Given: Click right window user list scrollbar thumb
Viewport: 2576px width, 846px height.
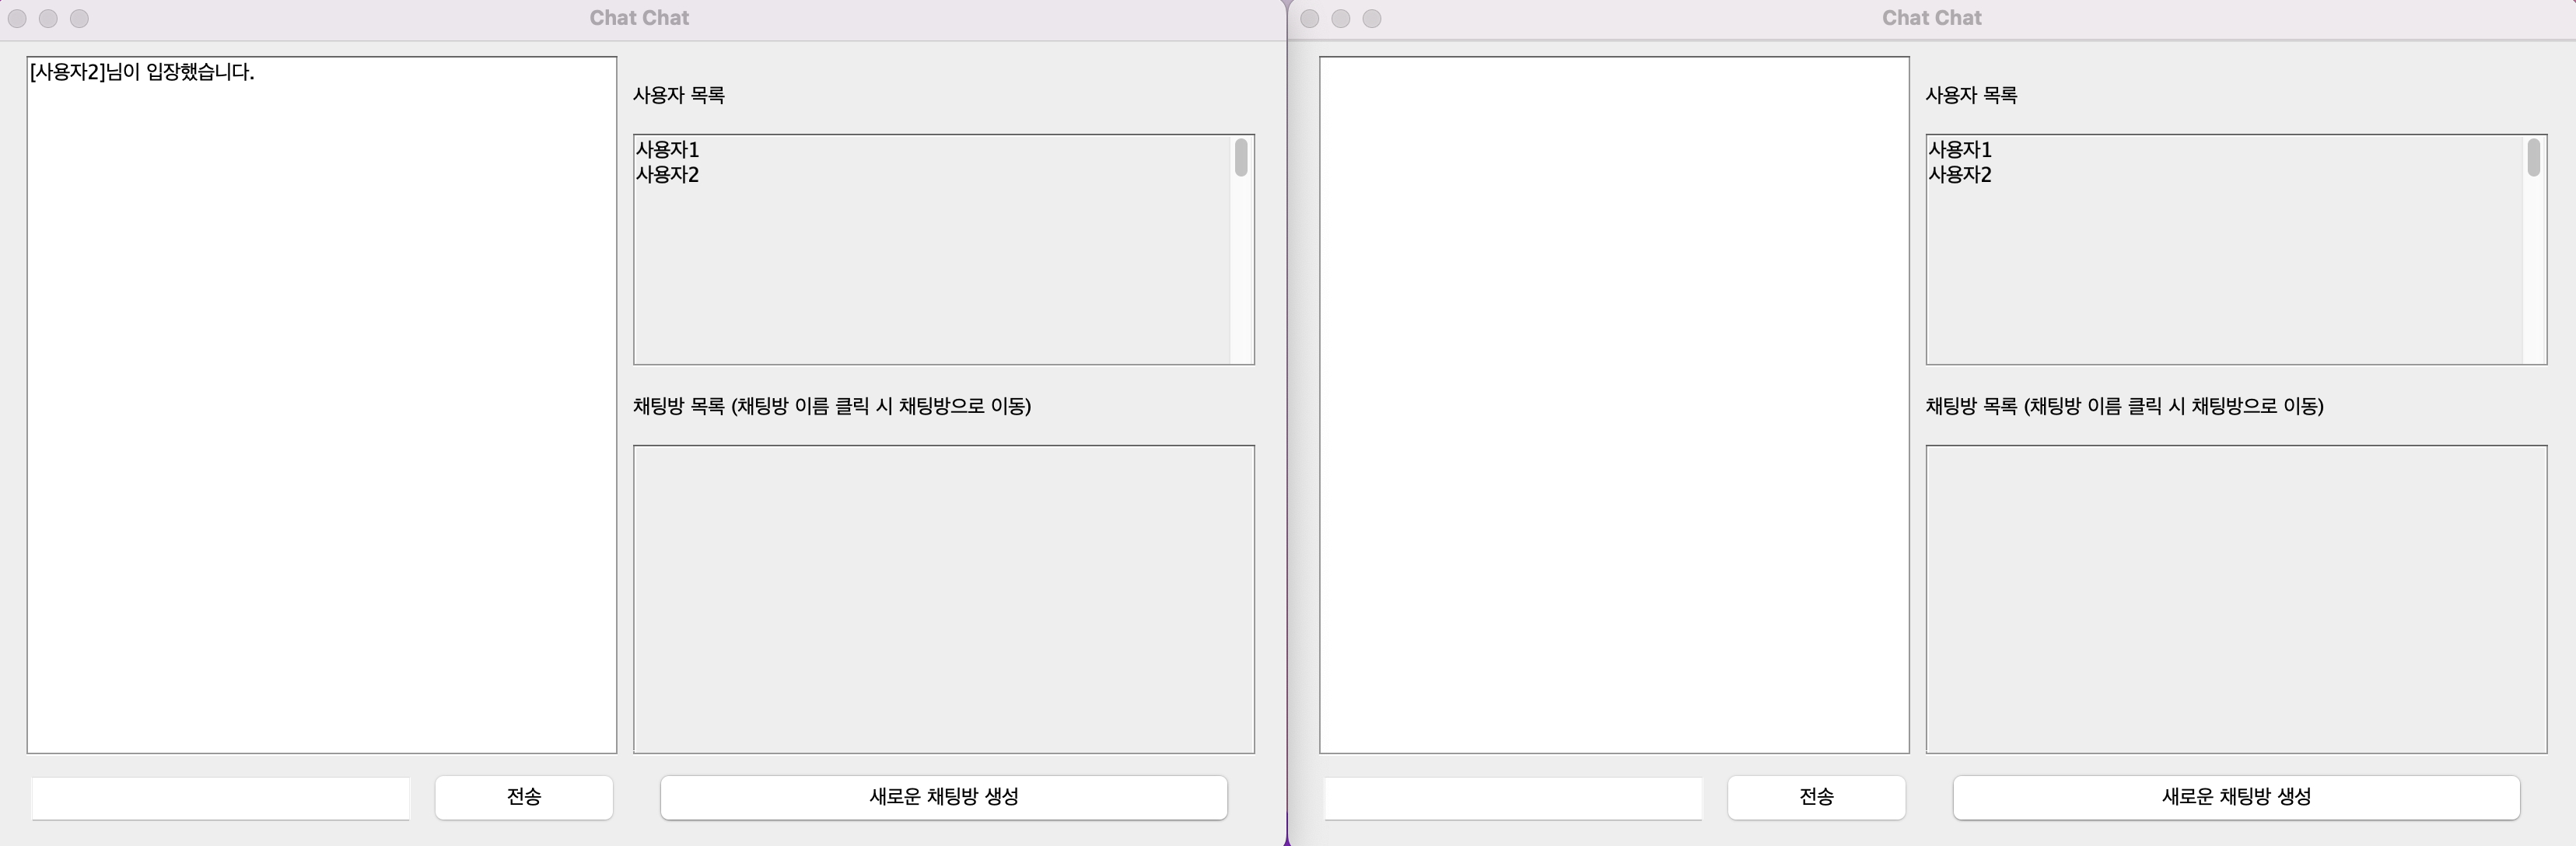Looking at the screenshot, I should point(2534,158).
